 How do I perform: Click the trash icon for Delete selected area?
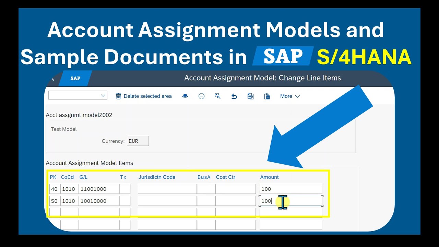coord(118,96)
